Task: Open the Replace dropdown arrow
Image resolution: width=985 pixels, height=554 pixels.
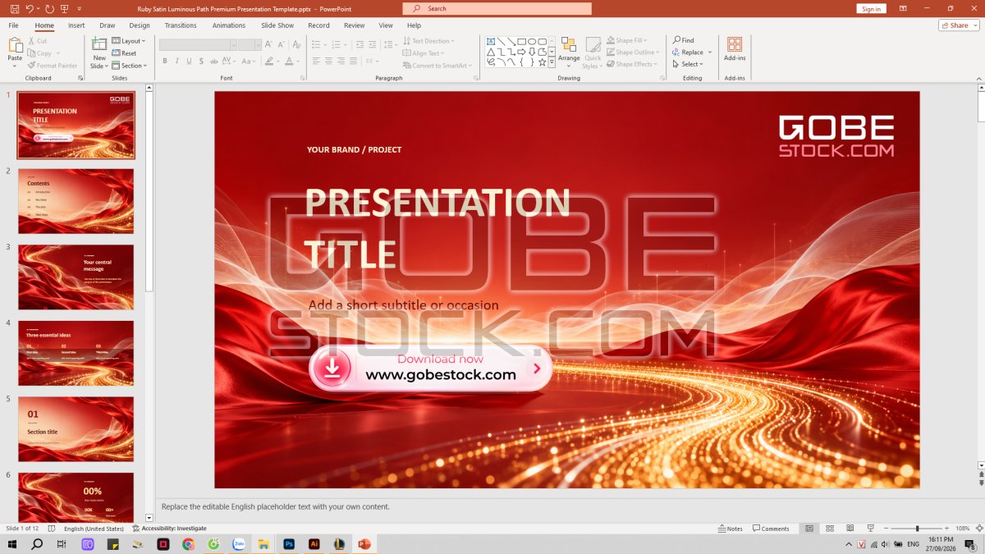Action: point(710,53)
